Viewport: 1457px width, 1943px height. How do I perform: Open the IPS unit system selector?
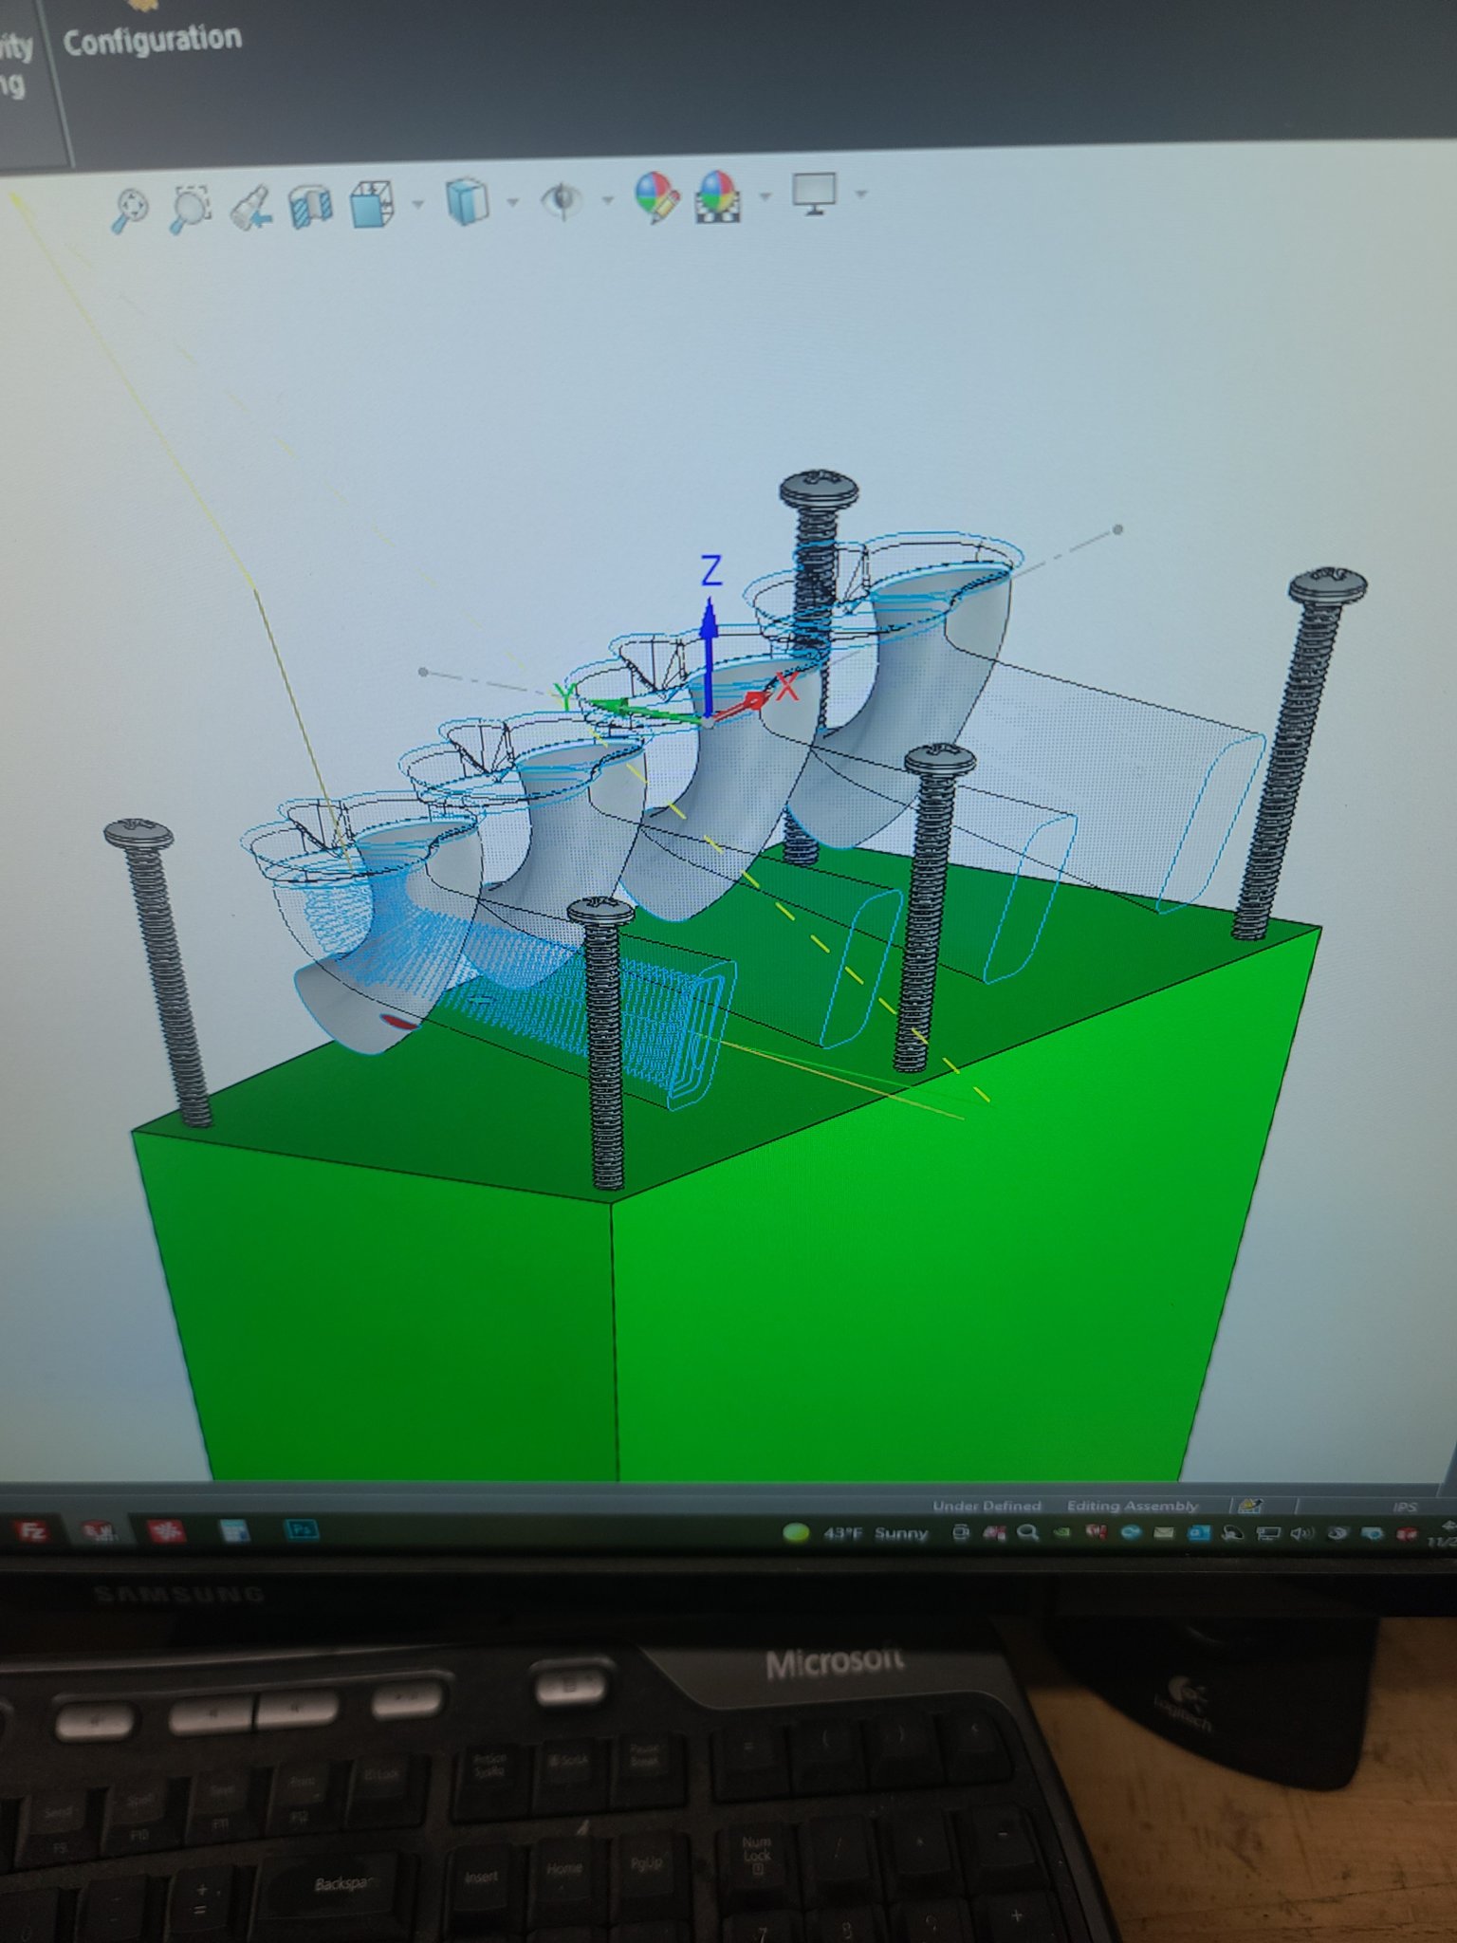pyautogui.click(x=1405, y=1507)
